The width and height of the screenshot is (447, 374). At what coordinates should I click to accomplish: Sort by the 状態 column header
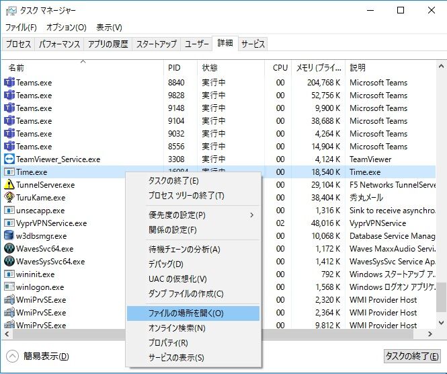[231, 68]
